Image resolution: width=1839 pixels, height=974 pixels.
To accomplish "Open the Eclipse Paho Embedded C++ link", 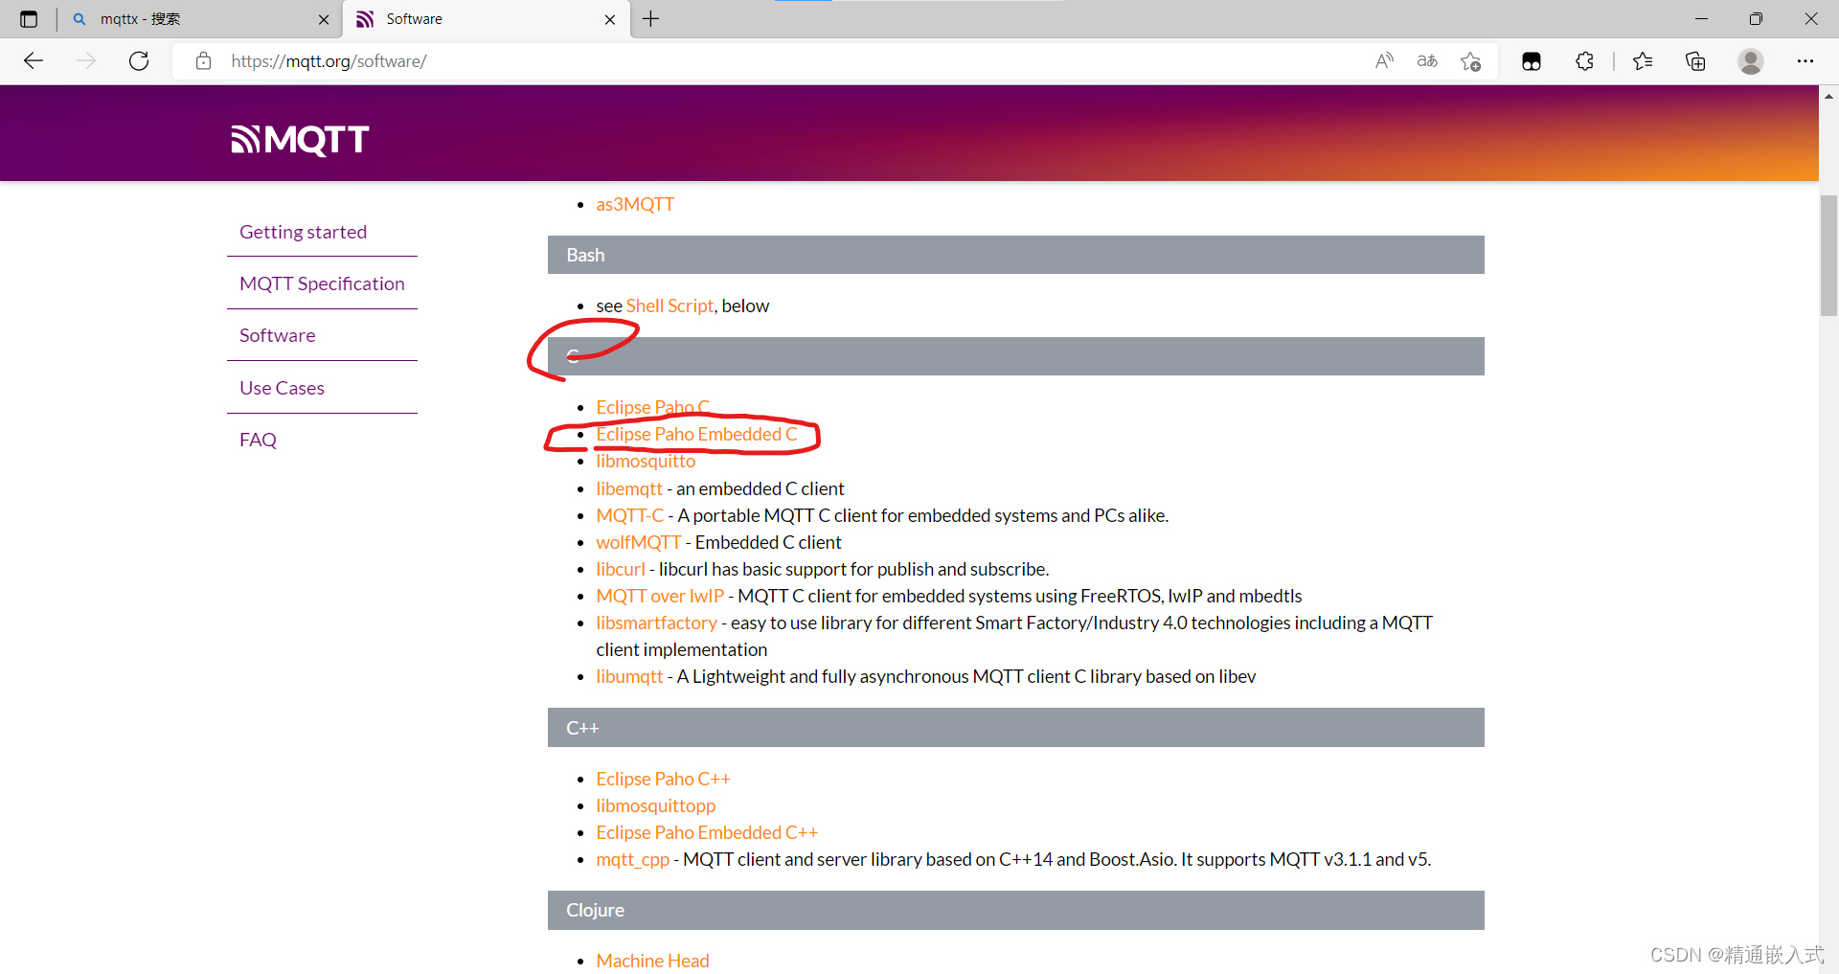I will click(x=707, y=832).
